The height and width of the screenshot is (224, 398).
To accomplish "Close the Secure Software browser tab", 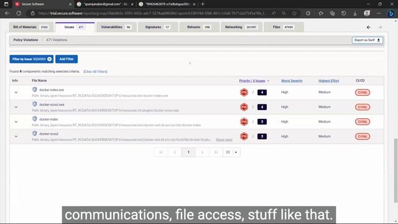I will [x=70, y=4].
